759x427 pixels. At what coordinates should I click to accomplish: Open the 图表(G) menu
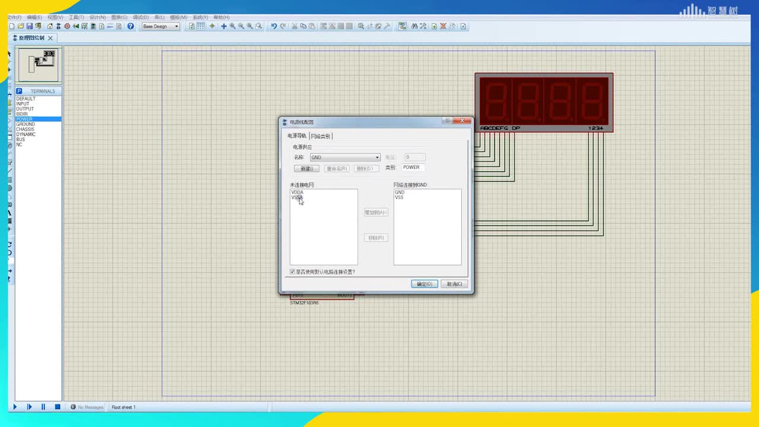click(119, 17)
